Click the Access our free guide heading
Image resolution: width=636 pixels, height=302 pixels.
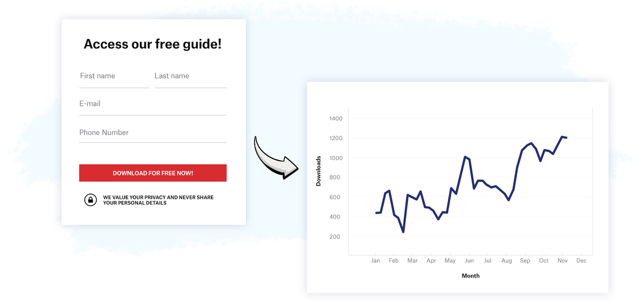pos(152,44)
